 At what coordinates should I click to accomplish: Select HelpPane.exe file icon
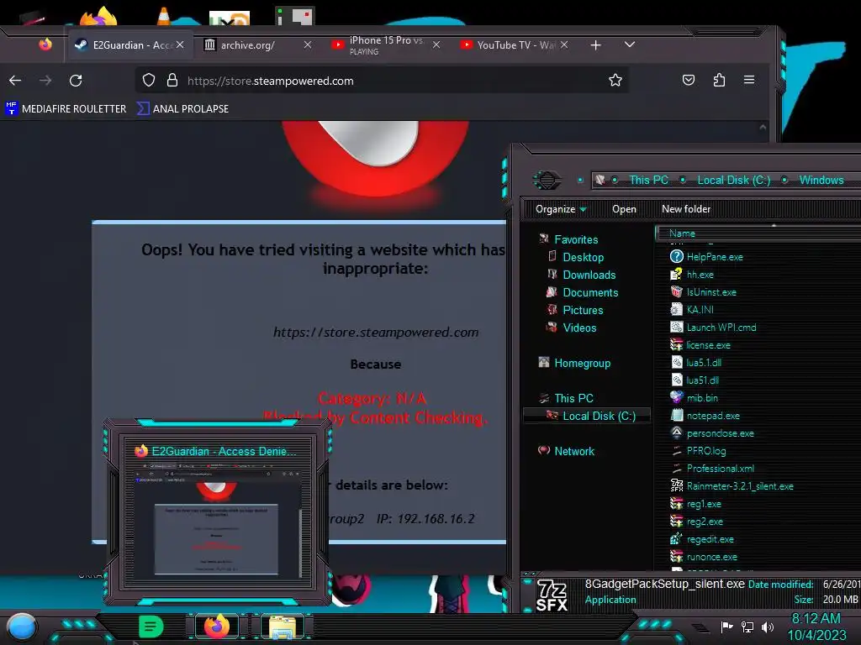tap(677, 257)
